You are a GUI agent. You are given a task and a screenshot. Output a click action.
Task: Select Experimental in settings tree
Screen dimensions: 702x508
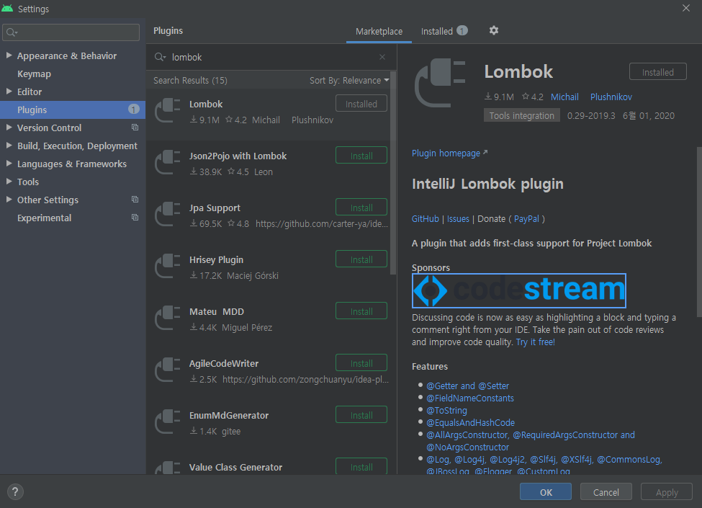[45, 218]
